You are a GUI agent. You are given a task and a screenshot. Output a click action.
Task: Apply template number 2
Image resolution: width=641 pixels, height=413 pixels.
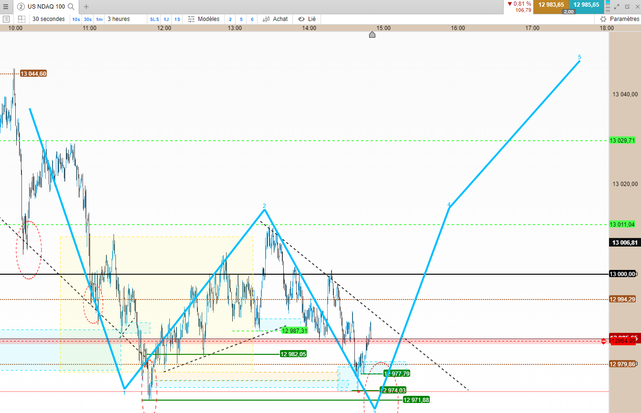pyautogui.click(x=230, y=20)
